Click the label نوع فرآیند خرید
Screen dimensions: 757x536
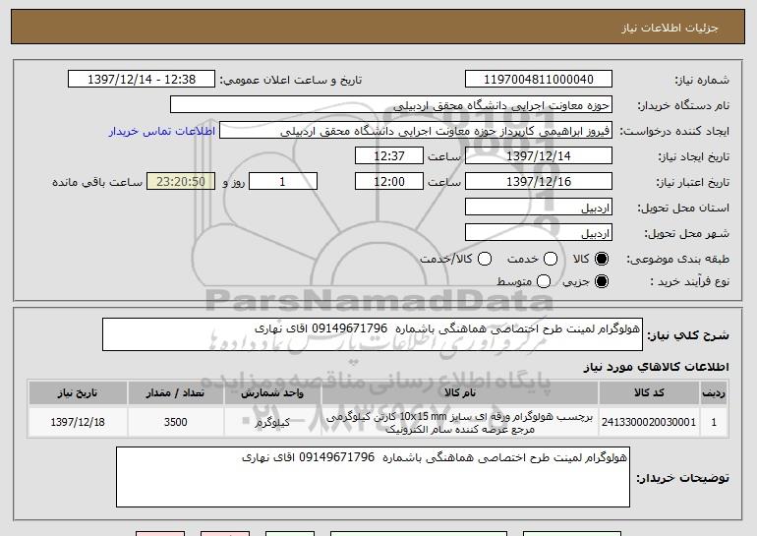point(689,281)
